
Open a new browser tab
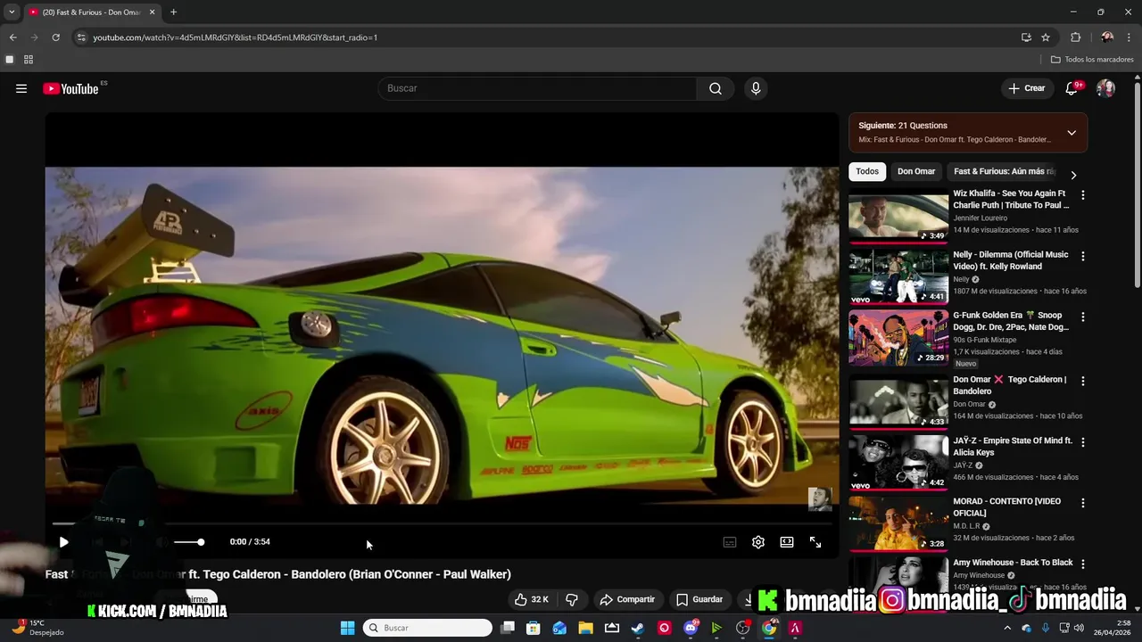point(173,12)
